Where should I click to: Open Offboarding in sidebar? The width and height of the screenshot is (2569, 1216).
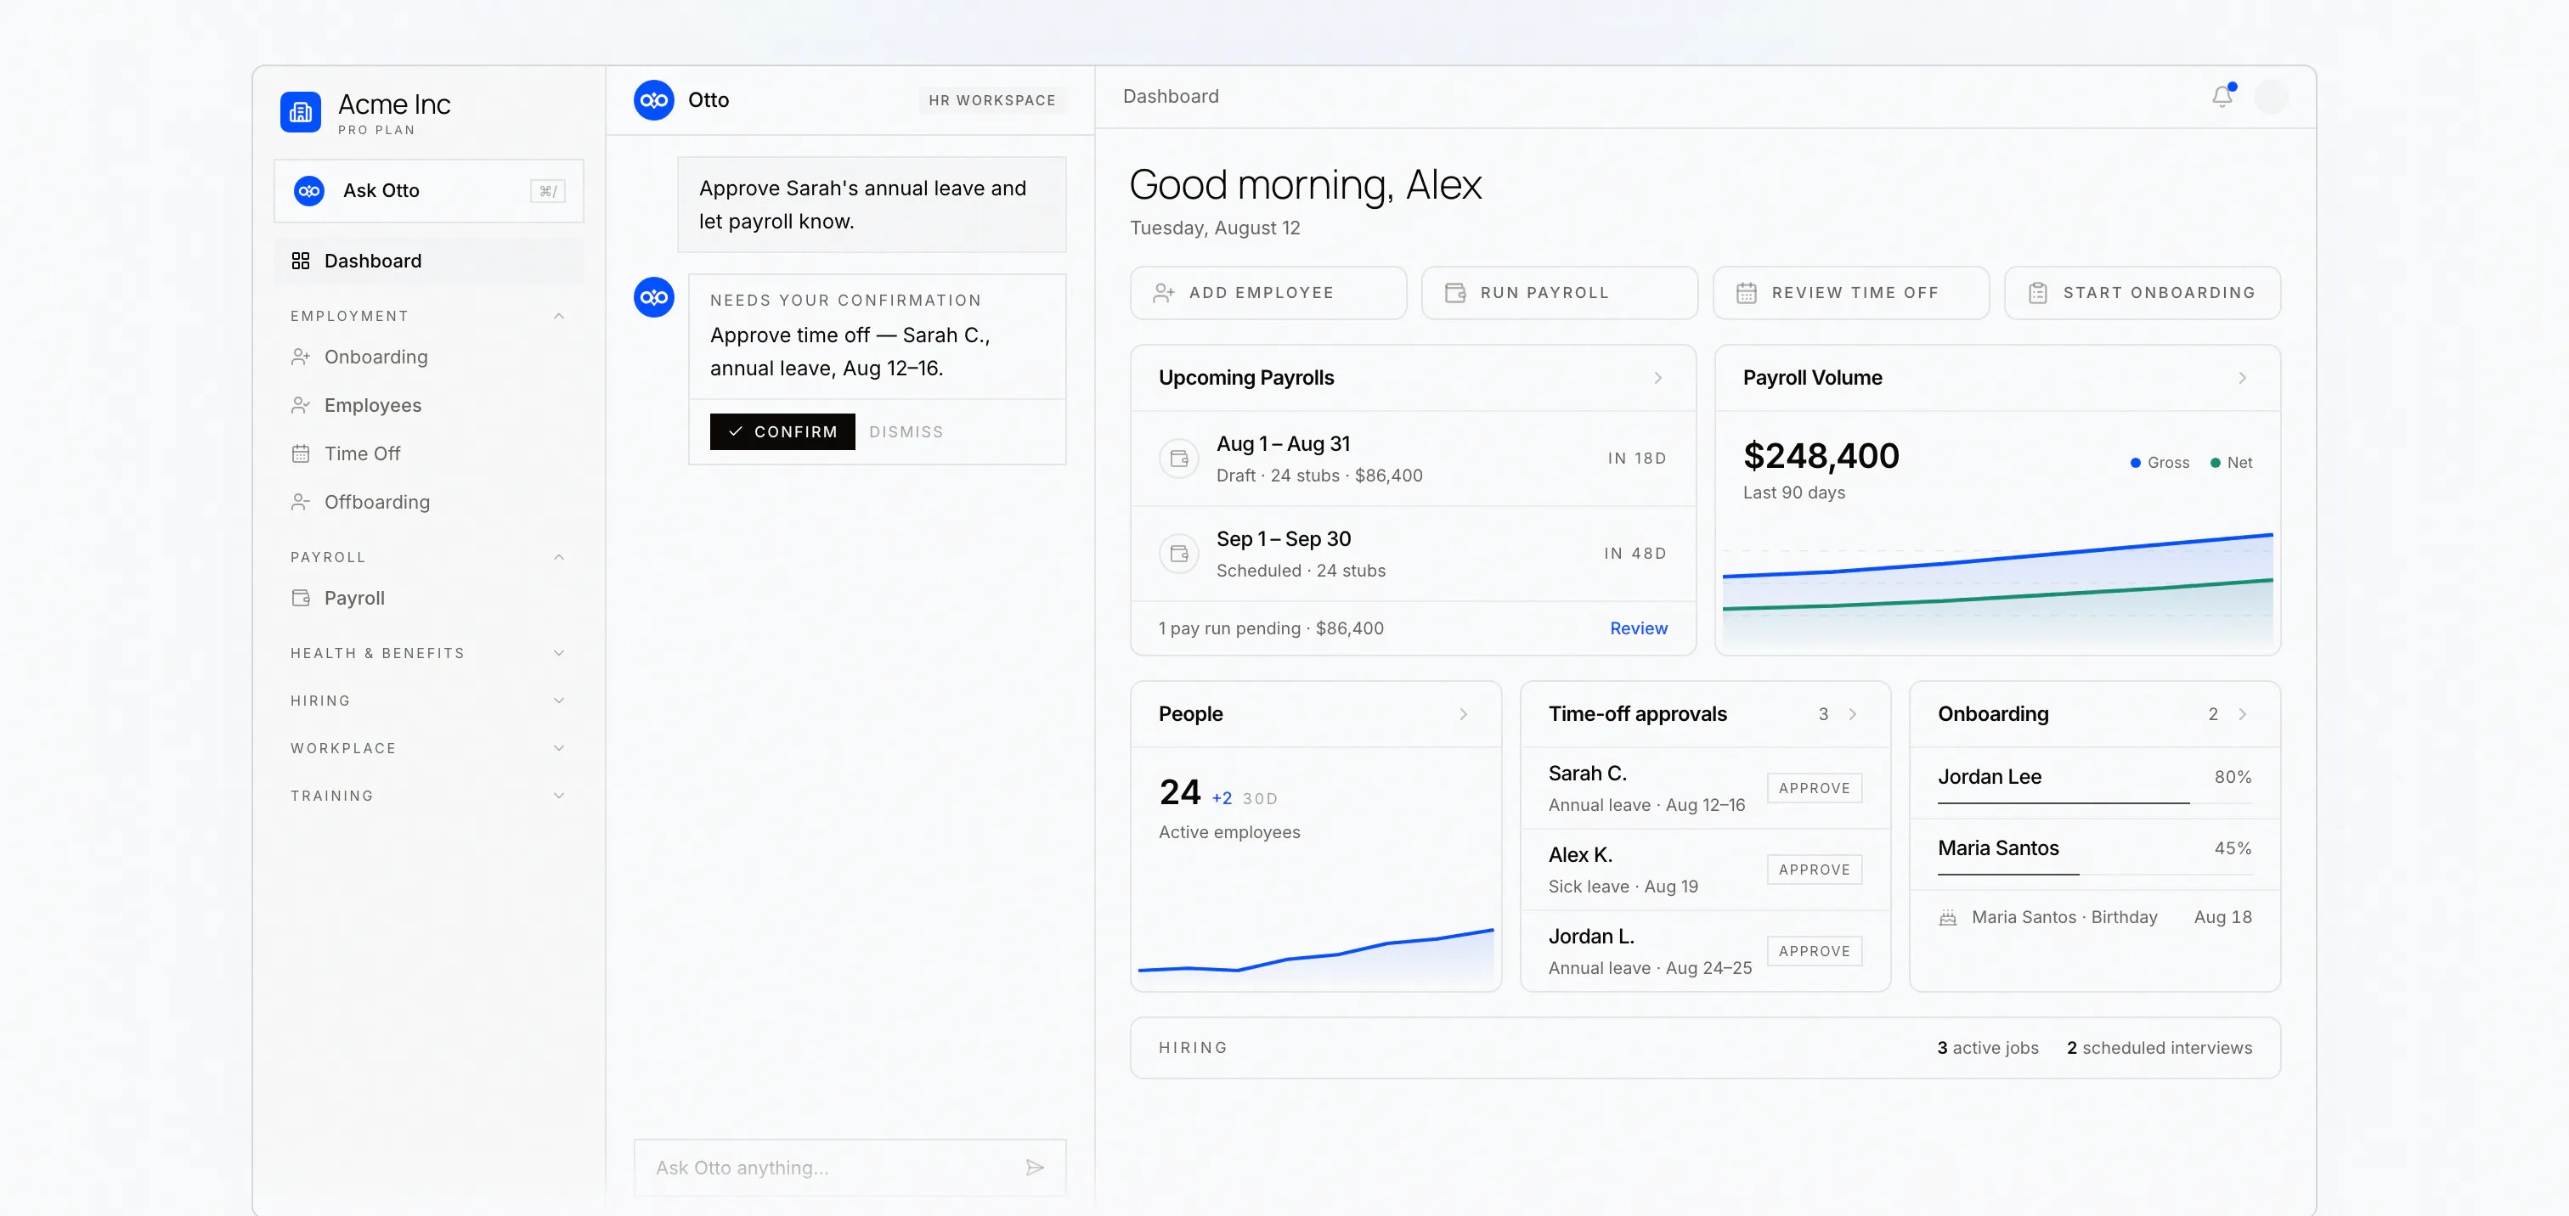coord(429,501)
